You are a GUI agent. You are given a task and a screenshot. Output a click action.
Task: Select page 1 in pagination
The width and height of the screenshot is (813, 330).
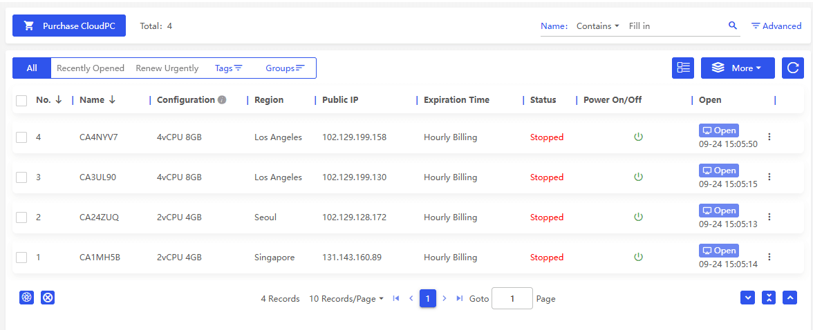tap(428, 298)
